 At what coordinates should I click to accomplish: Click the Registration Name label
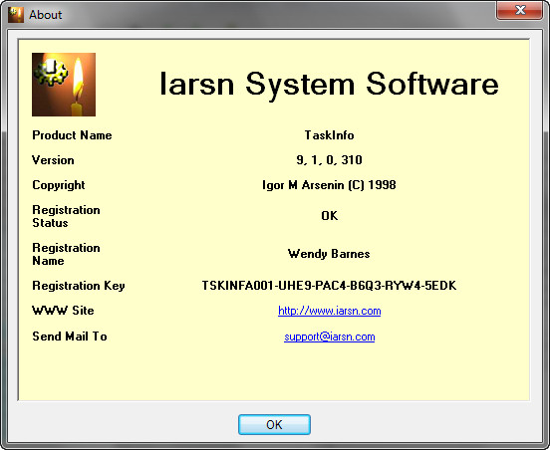click(x=66, y=254)
